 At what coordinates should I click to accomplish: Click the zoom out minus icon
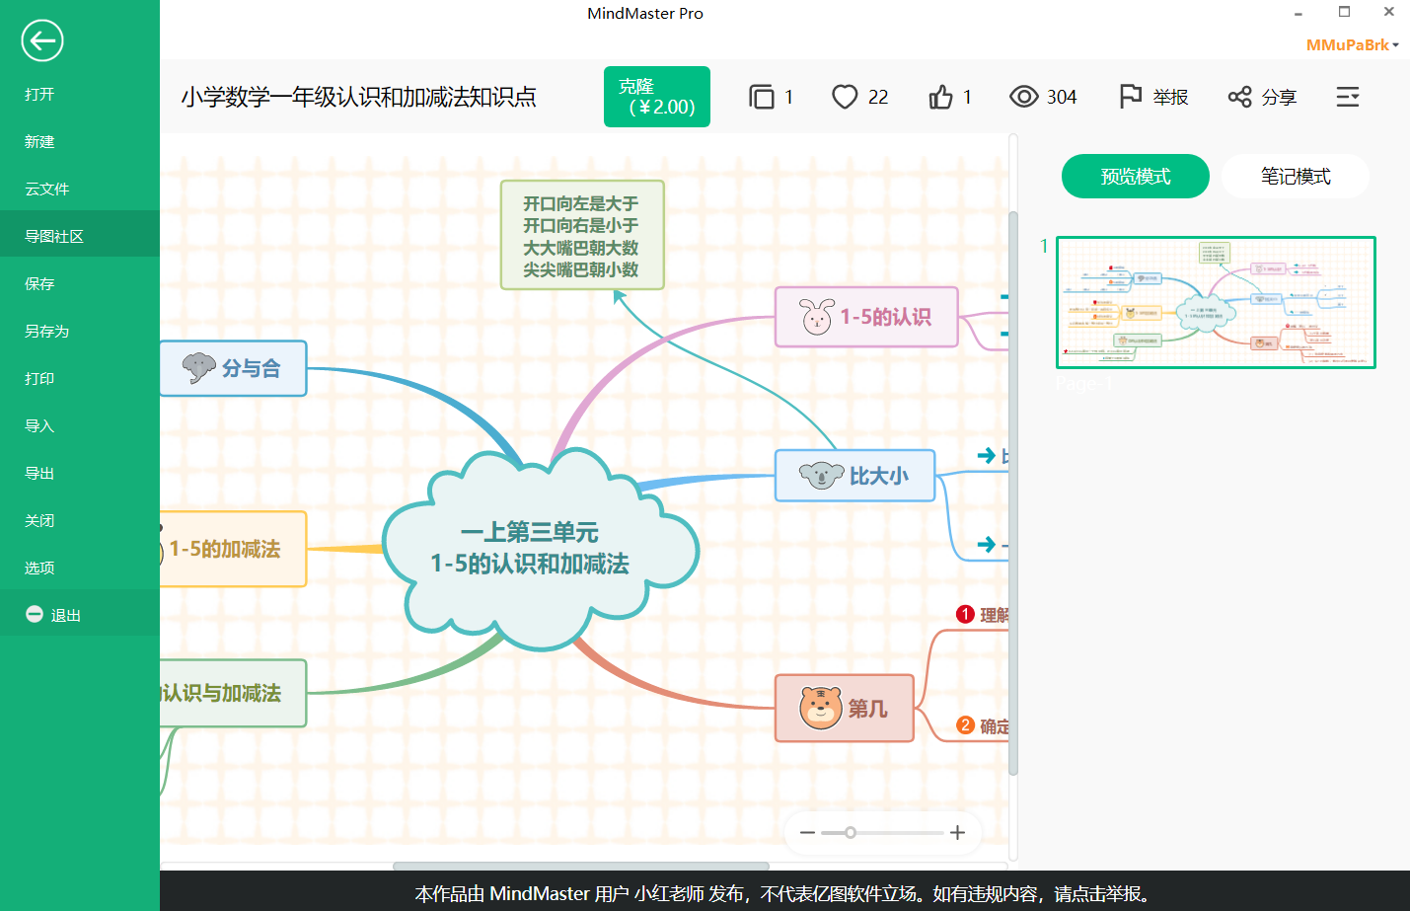click(807, 833)
